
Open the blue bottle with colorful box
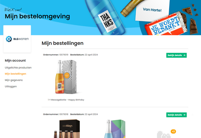tap(115, 129)
